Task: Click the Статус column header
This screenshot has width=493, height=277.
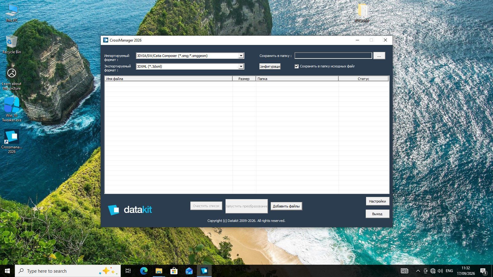Action: 363,79
